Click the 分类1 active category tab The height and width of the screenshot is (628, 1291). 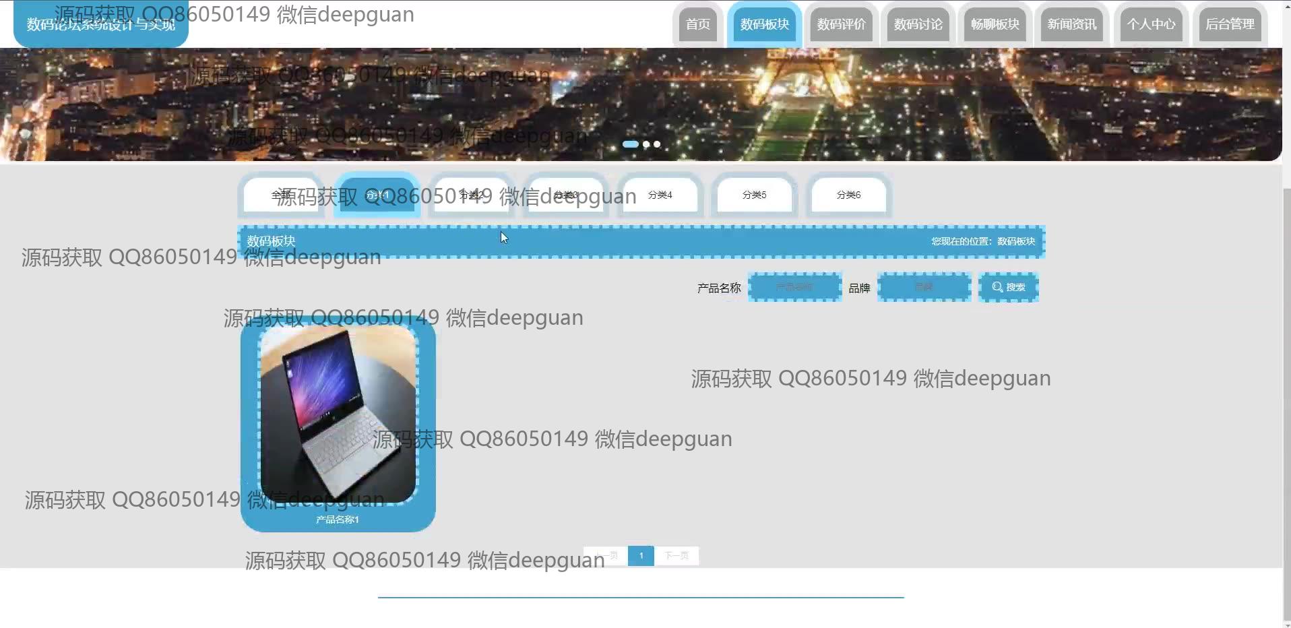(x=377, y=195)
